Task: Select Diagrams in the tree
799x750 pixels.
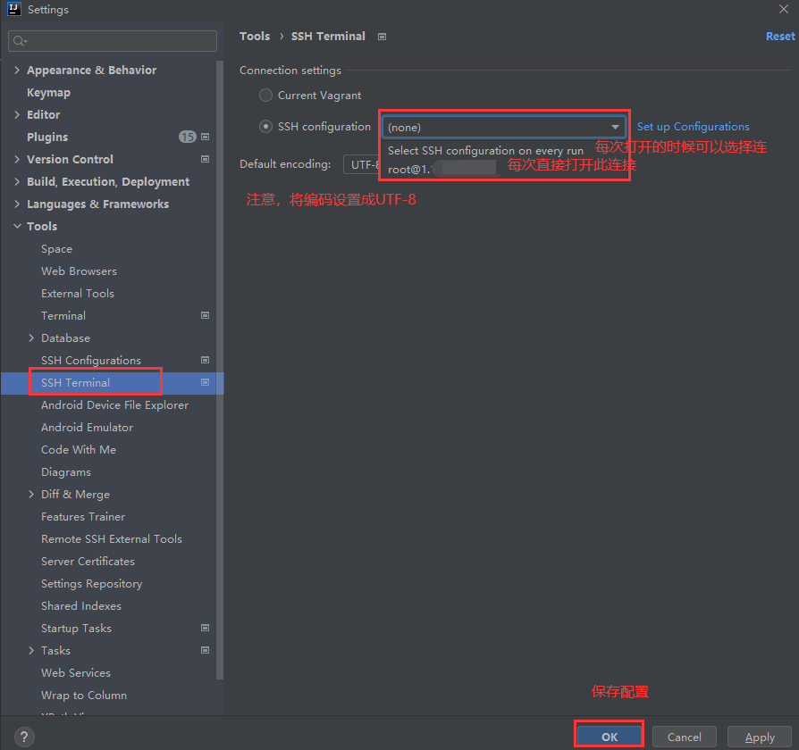Action: pos(66,472)
